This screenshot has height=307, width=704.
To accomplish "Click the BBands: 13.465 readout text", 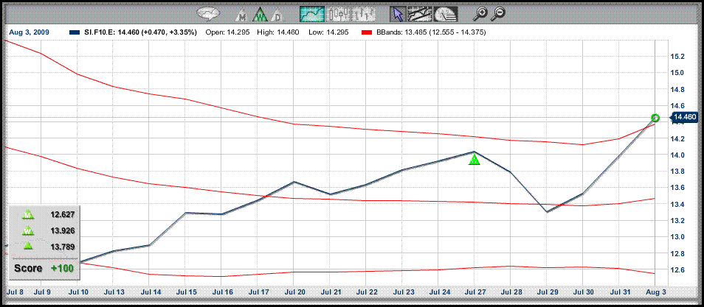I will 432,32.
